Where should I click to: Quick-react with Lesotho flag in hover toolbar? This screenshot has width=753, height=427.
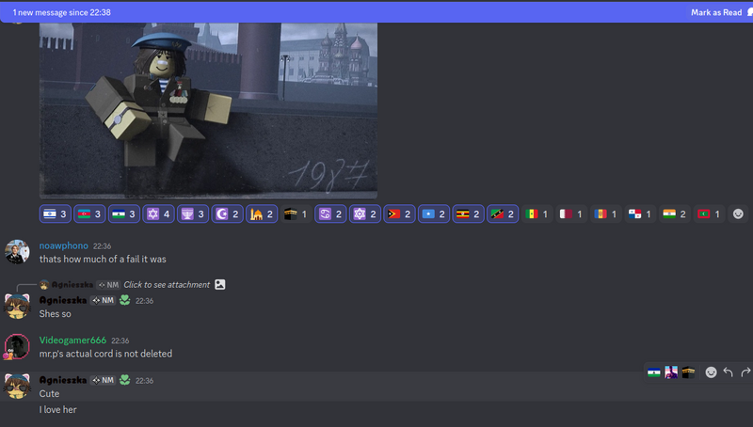click(654, 372)
